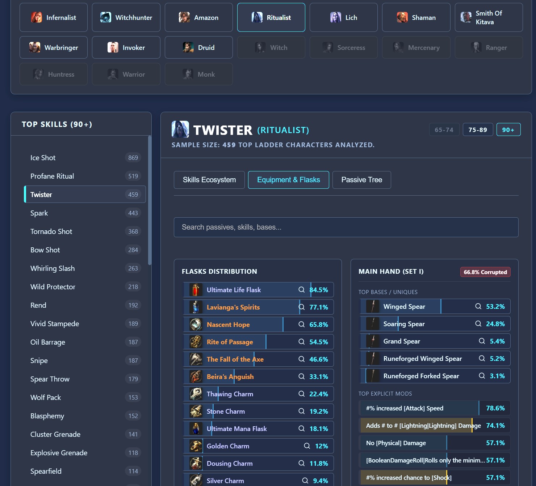Viewport: 536px width, 486px height.
Task: Open Ice Shot in Top Skills list
Action: (85, 158)
